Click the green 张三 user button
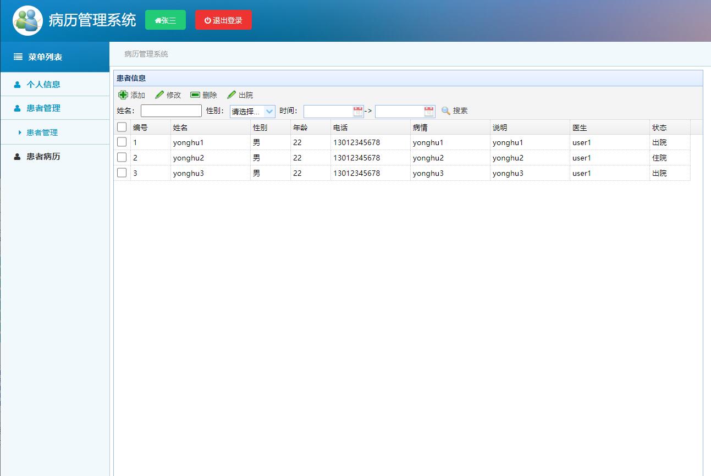 pyautogui.click(x=166, y=20)
